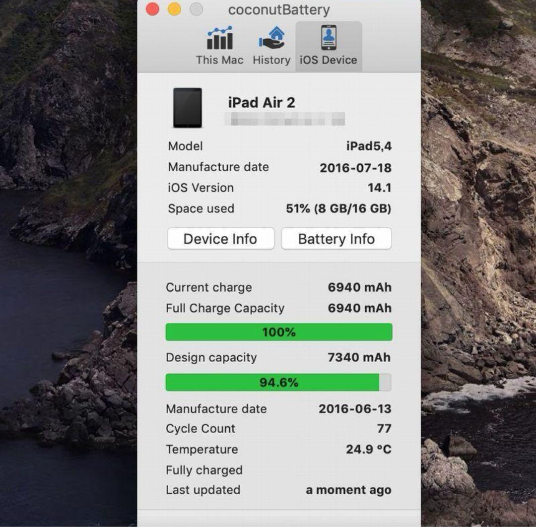The height and width of the screenshot is (527, 536).
Task: Click the Battery Info button
Action: pos(336,239)
